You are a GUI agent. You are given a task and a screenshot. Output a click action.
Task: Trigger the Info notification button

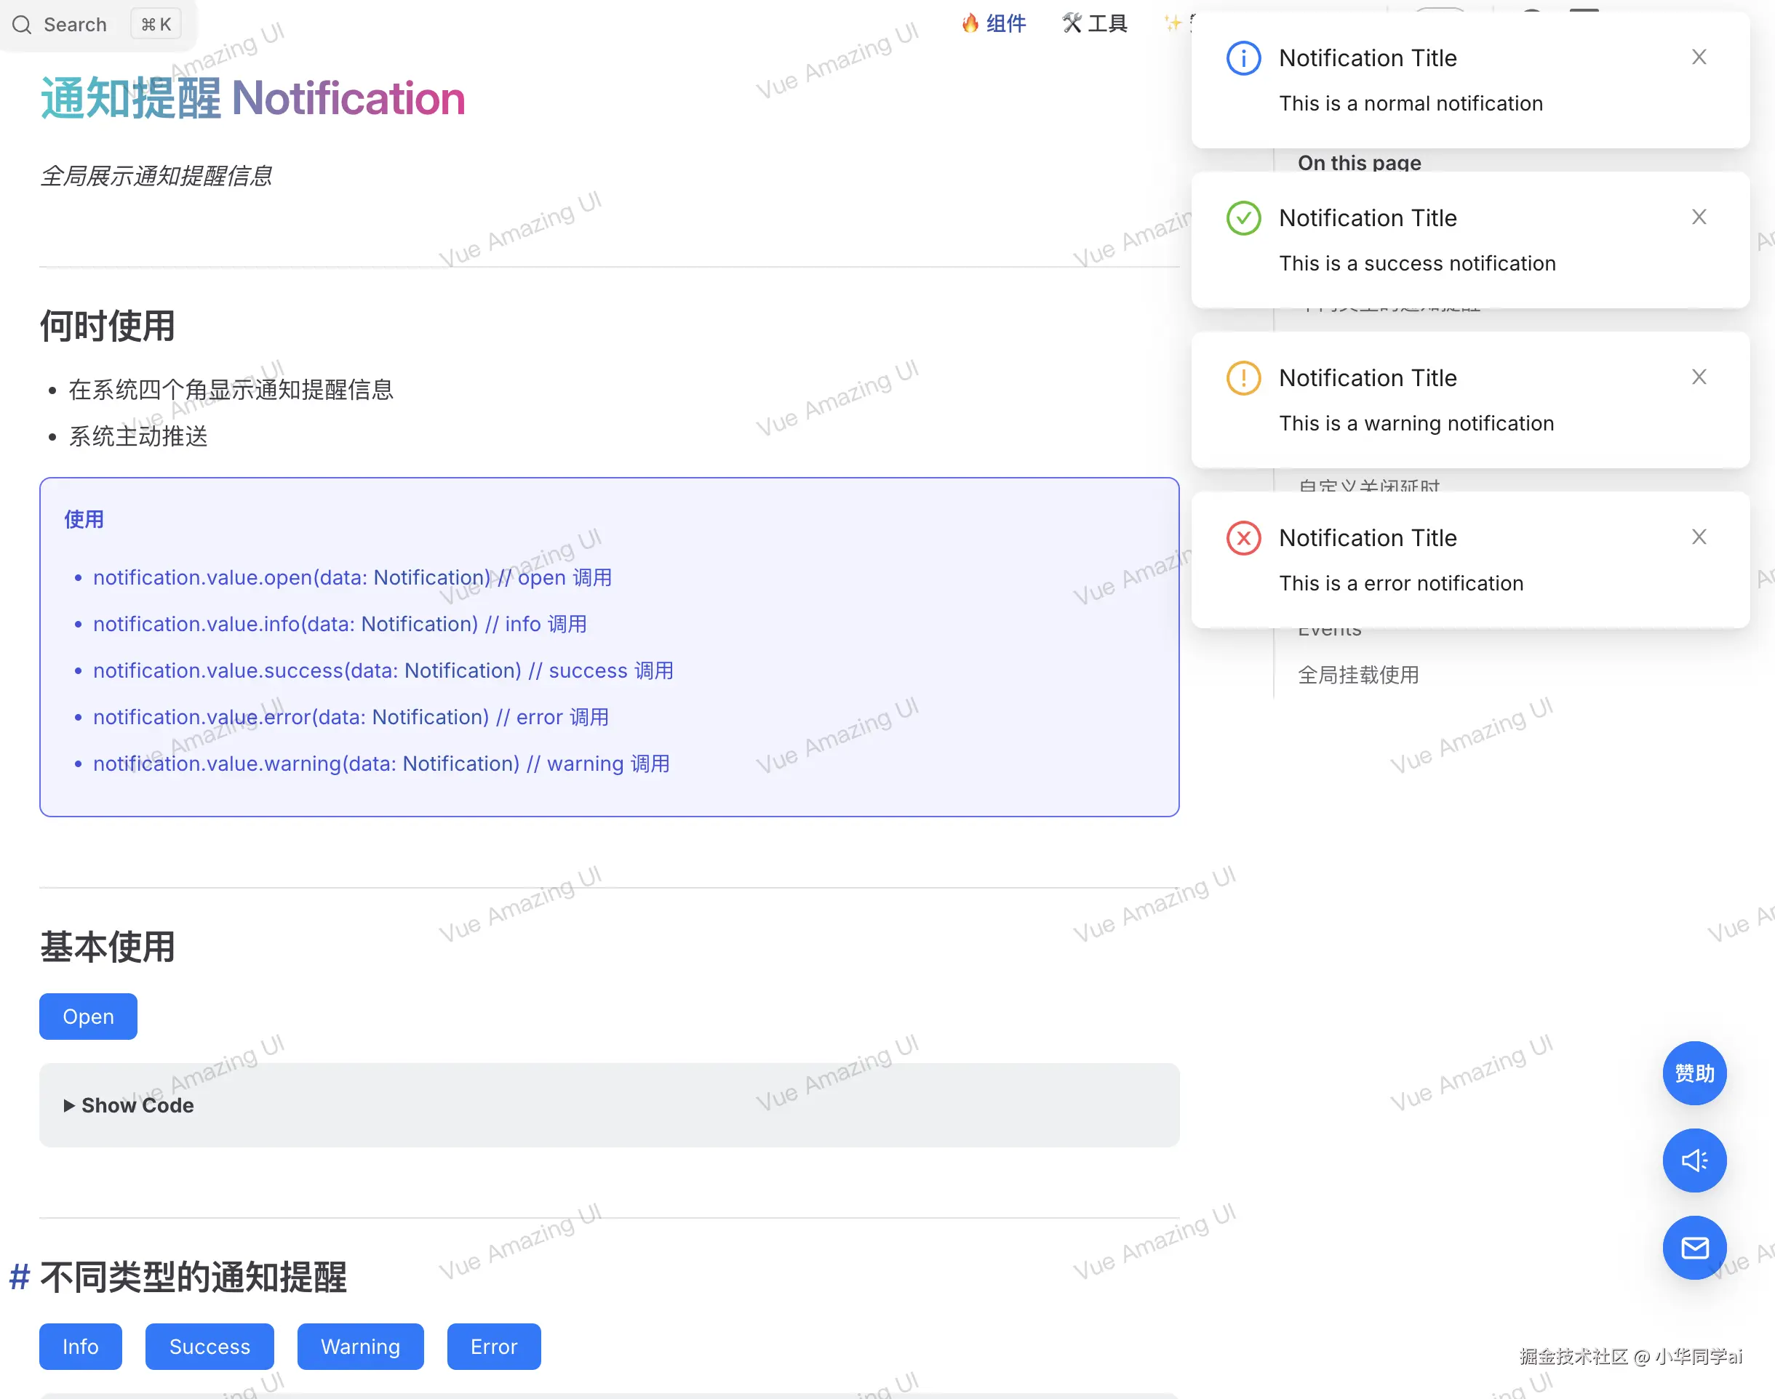[x=80, y=1346]
